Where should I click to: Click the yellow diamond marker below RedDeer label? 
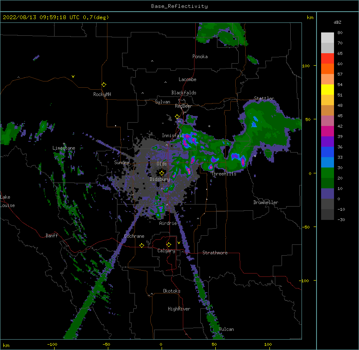tap(177, 117)
